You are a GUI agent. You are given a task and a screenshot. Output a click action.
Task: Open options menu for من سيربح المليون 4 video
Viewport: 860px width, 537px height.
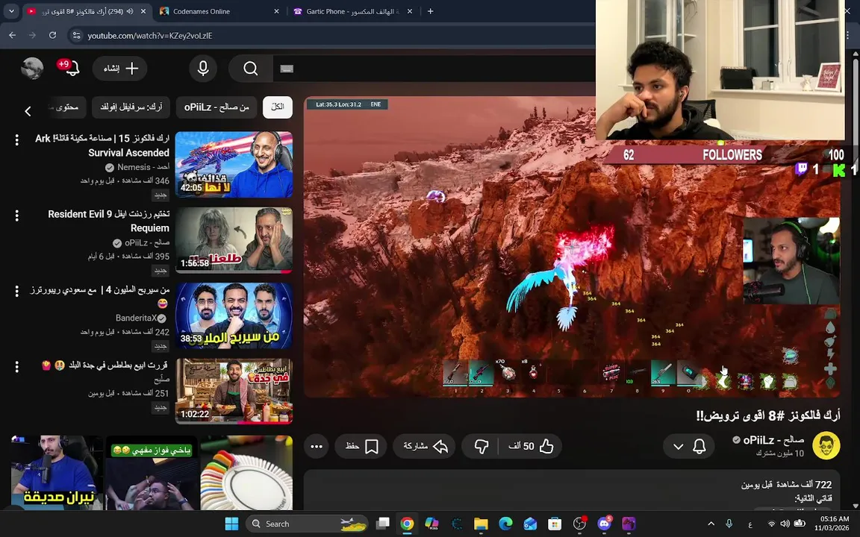point(17,291)
